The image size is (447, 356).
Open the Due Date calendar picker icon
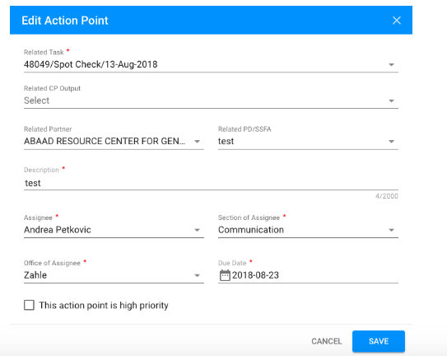coord(225,275)
